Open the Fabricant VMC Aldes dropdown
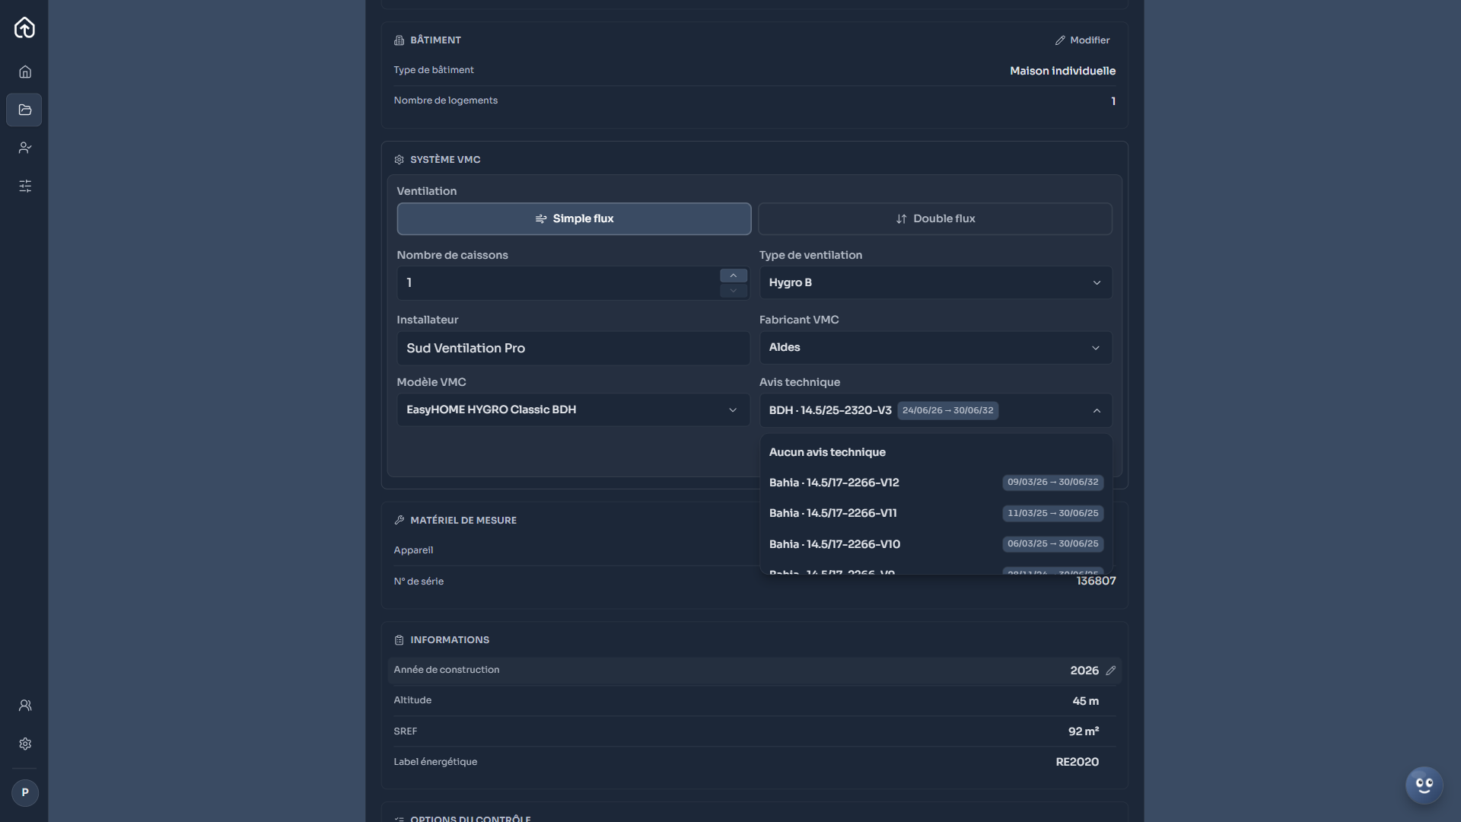 coord(935,348)
